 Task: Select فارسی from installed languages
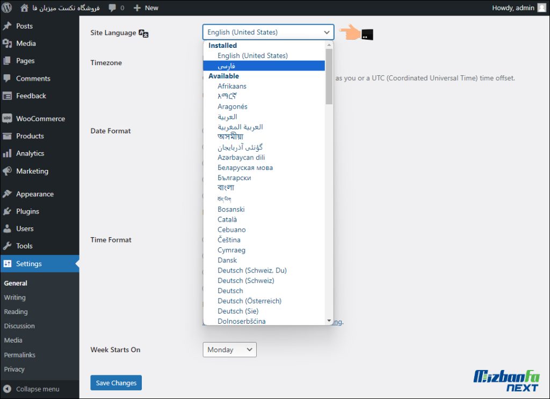pyautogui.click(x=226, y=66)
